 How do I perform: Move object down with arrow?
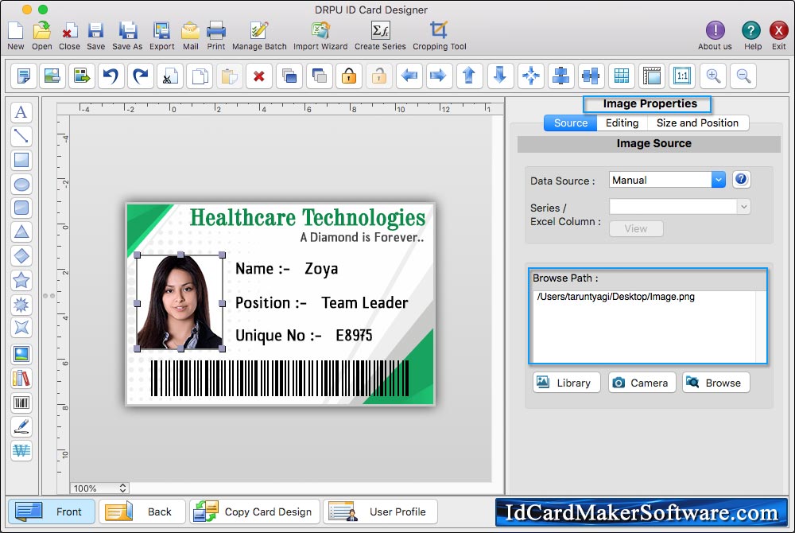click(x=500, y=76)
